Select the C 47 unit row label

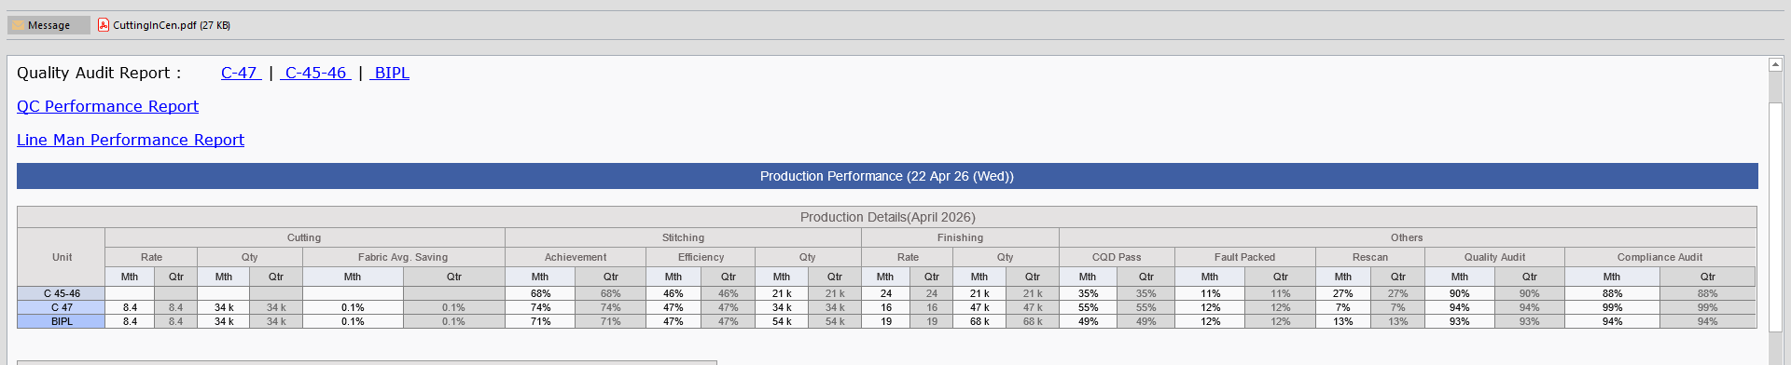click(62, 307)
